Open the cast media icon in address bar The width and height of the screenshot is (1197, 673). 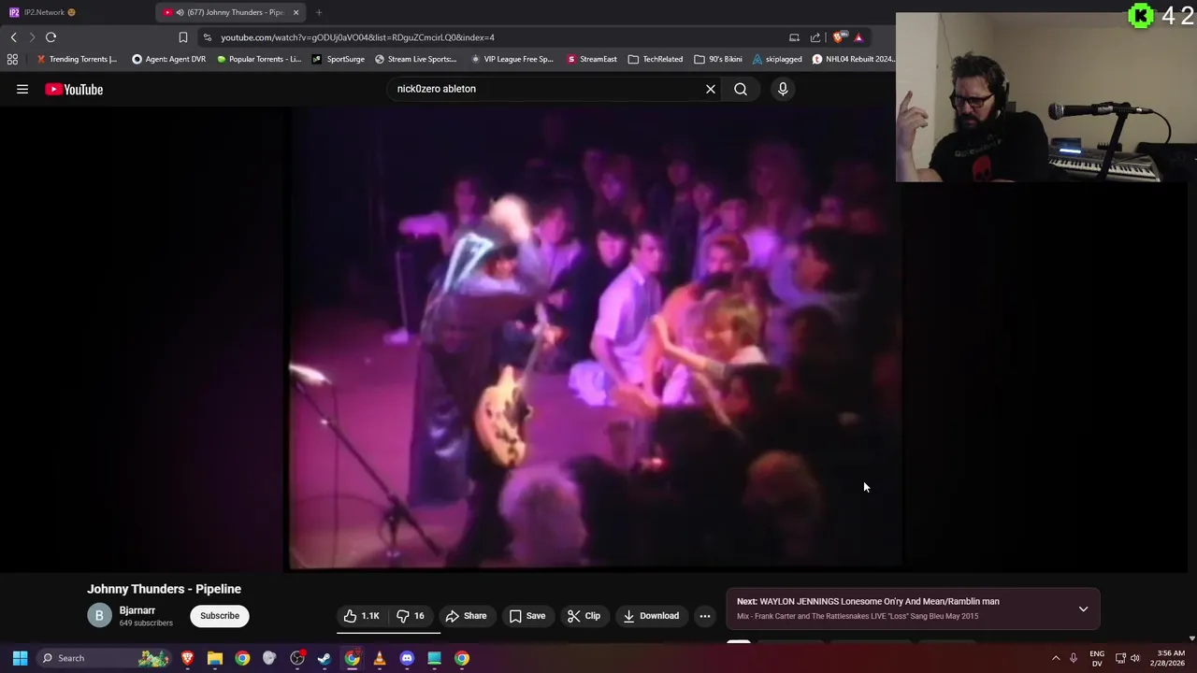(x=794, y=37)
